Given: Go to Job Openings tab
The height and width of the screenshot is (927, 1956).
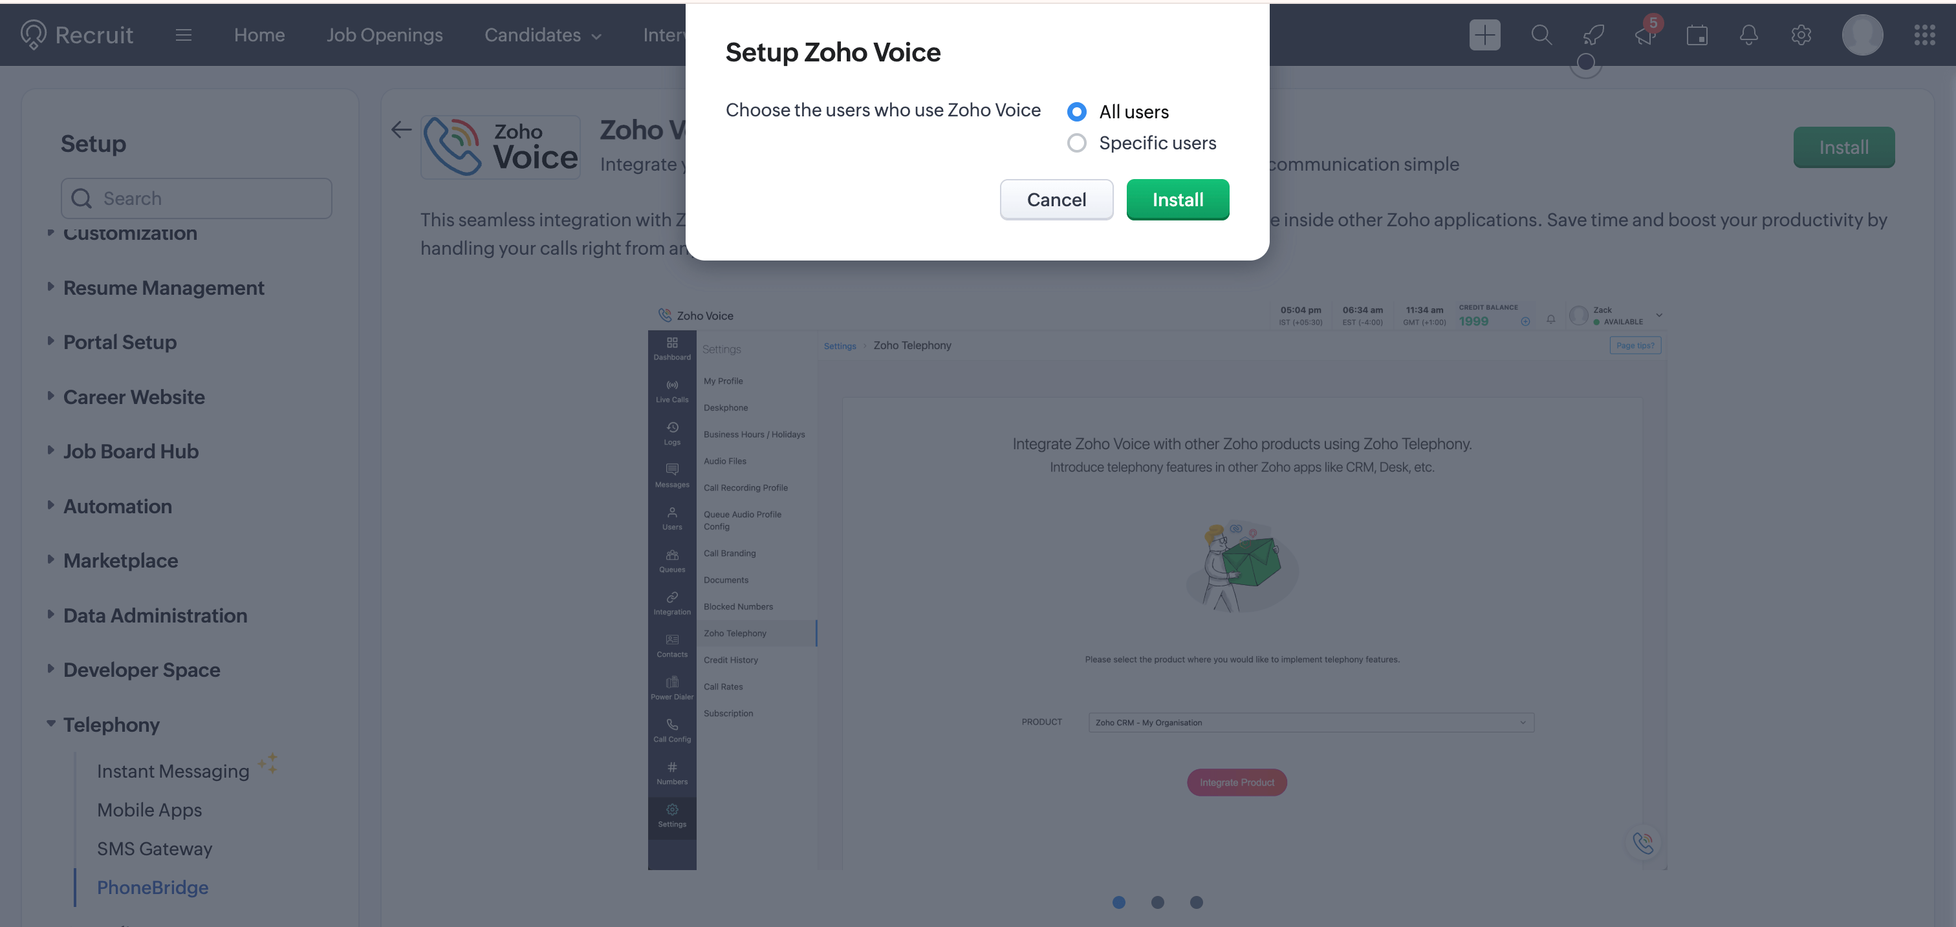Looking at the screenshot, I should pos(384,35).
